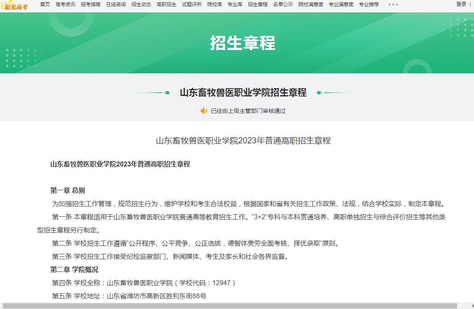Click the horizontal scrollbar at the bottom
474x309 pixels.
[230, 306]
